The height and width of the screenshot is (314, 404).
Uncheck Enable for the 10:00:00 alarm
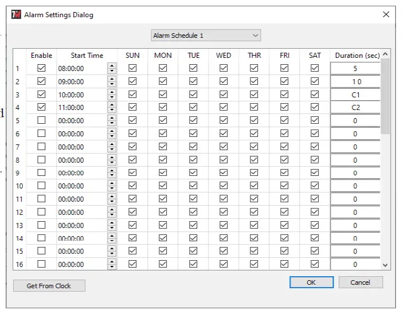click(x=41, y=95)
